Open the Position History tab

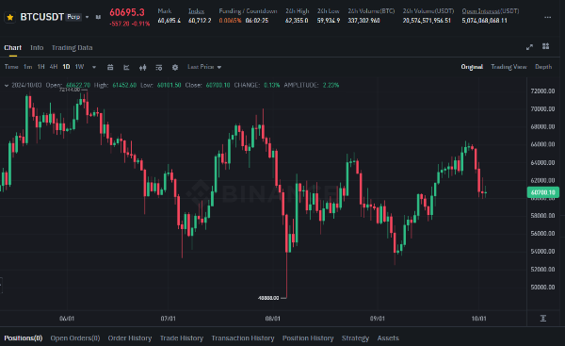coord(308,338)
